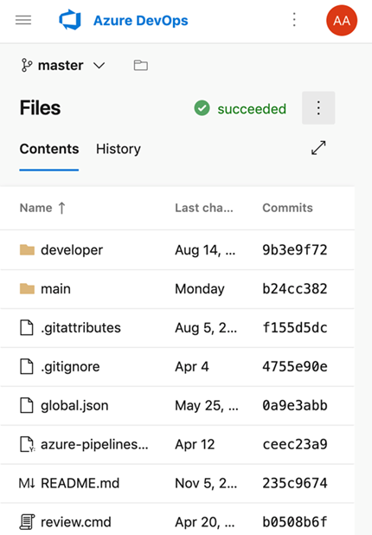This screenshot has height=535, width=372.
Task: Click the developer folder icon
Action: pos(27,250)
